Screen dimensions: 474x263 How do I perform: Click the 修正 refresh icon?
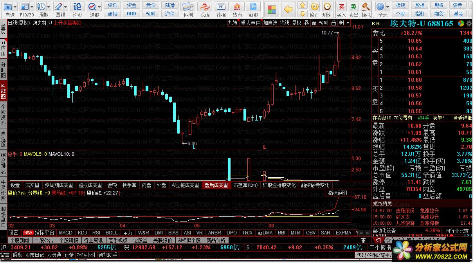[x=315, y=7]
